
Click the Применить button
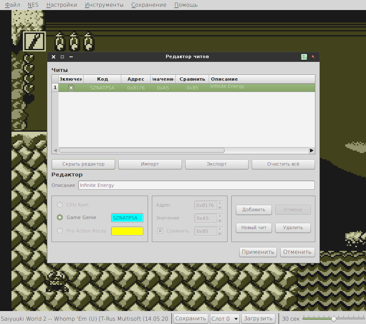tap(258, 252)
